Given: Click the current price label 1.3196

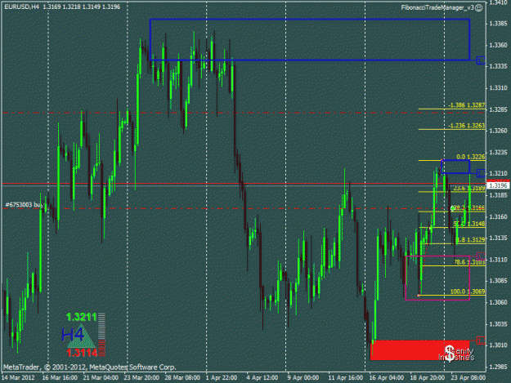Looking at the screenshot, I should [498, 185].
